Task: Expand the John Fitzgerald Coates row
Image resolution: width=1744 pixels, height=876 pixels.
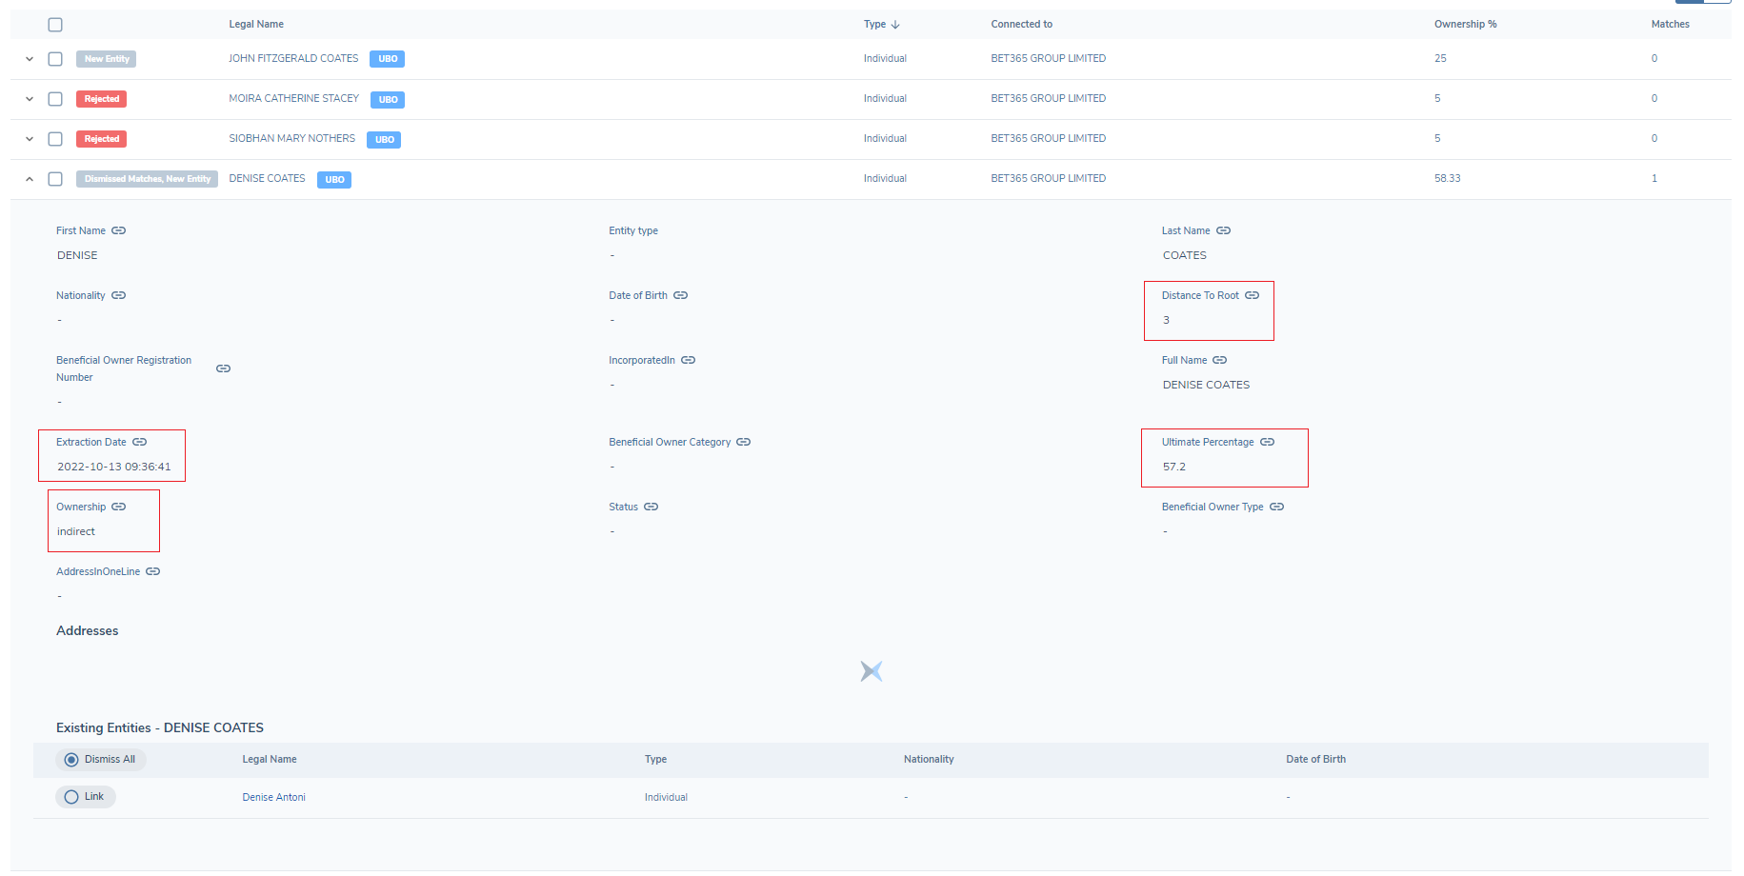Action: tap(30, 59)
